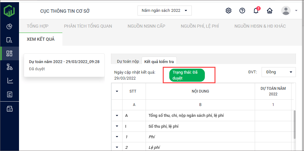Go to home via house icon
The height and width of the screenshot is (151, 304).
tap(270, 11)
